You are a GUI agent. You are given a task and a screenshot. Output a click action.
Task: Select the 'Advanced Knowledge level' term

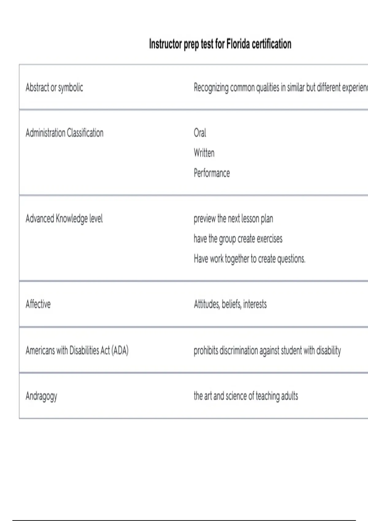64,219
